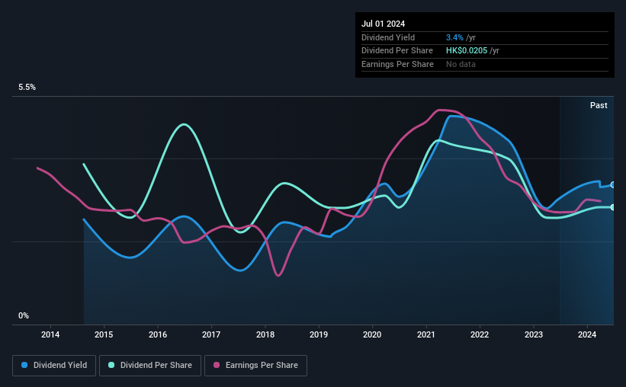
Task: Click the 2020 x-axis label
Action: pos(372,334)
